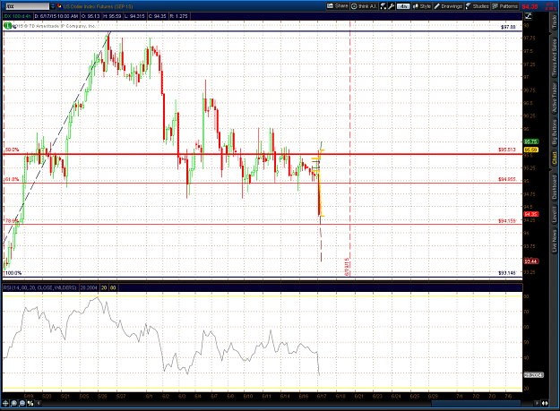This screenshot has height=411, width=560.
Task: Click the 50.0% Fibonacci level label
Action: click(12, 150)
